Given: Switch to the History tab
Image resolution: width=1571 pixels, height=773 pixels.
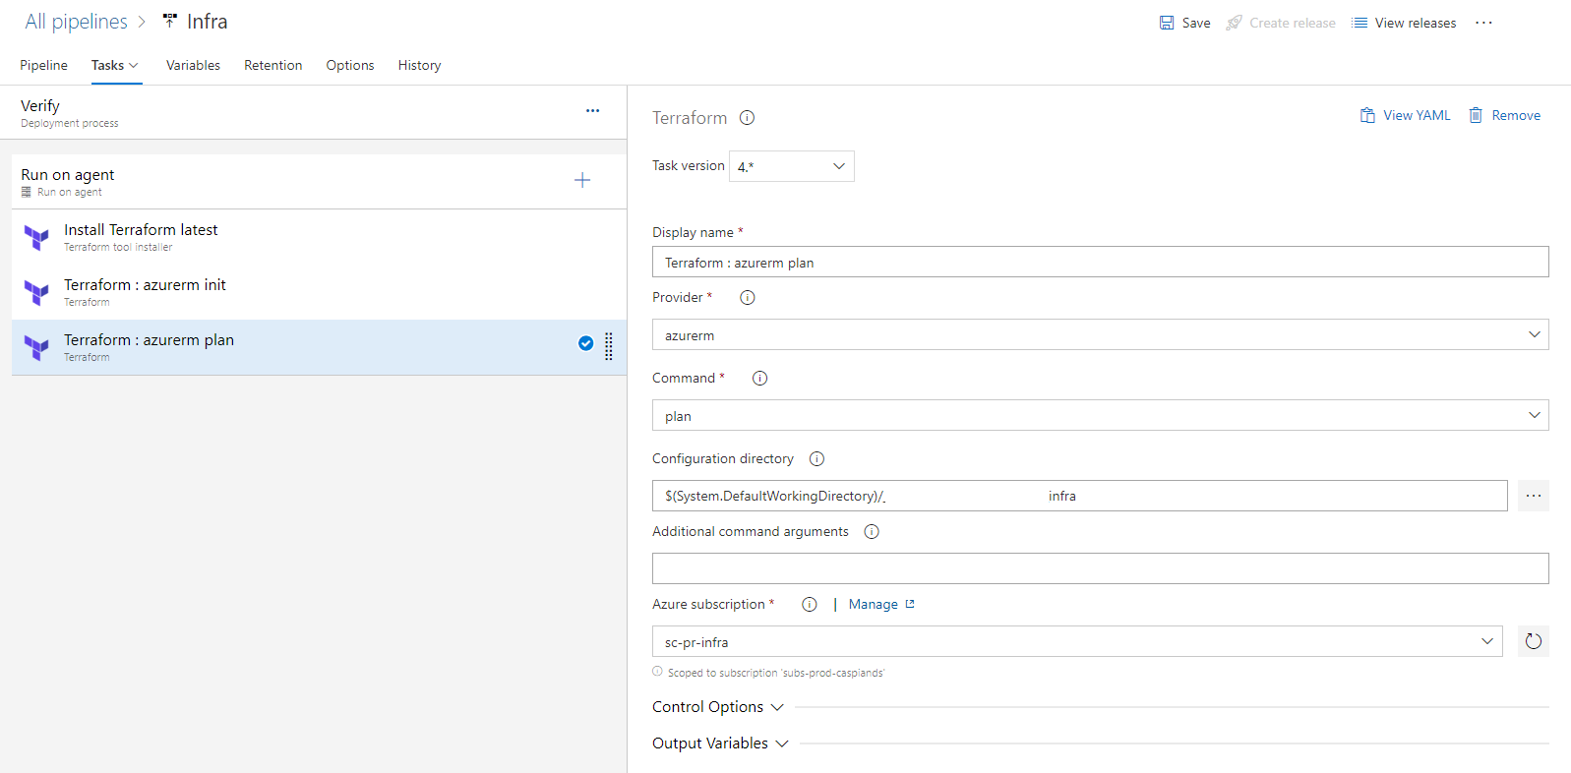Looking at the screenshot, I should 419,65.
